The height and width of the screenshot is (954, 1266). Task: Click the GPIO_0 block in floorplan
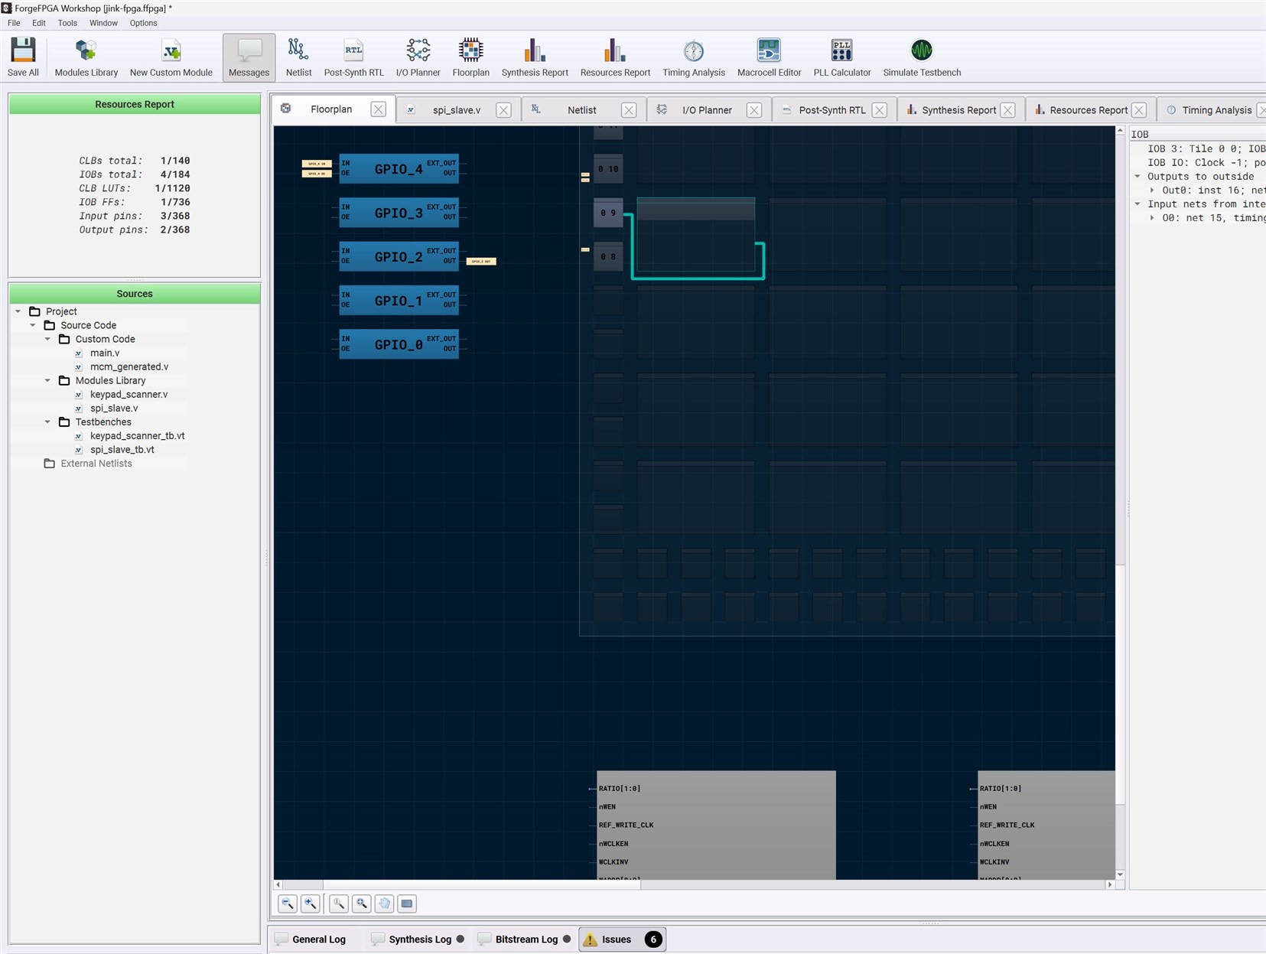pyautogui.click(x=399, y=344)
